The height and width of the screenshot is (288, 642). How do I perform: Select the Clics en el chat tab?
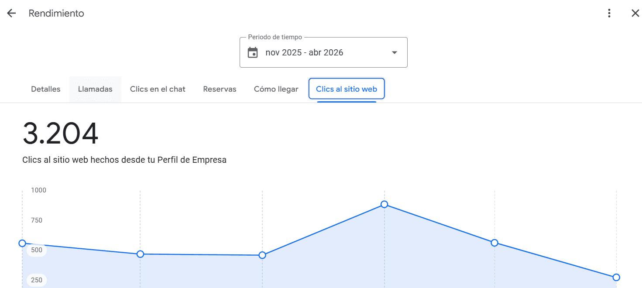point(158,89)
